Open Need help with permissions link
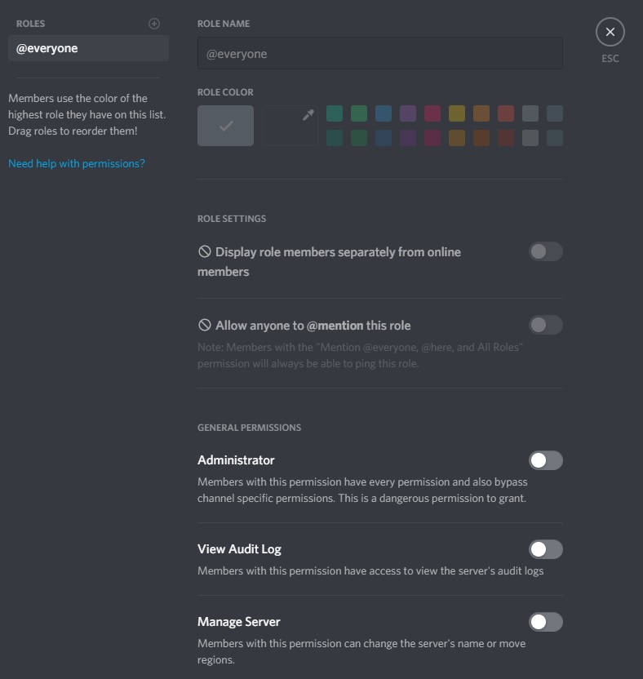The width and height of the screenshot is (643, 679). point(77,164)
